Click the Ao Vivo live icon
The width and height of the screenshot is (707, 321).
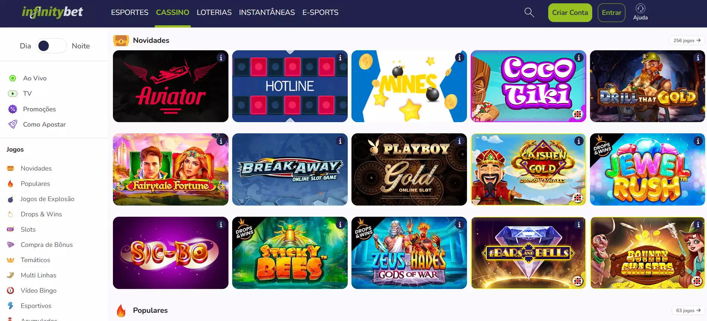click(13, 78)
